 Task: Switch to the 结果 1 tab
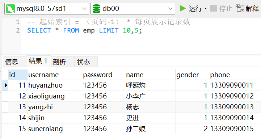[39, 61]
